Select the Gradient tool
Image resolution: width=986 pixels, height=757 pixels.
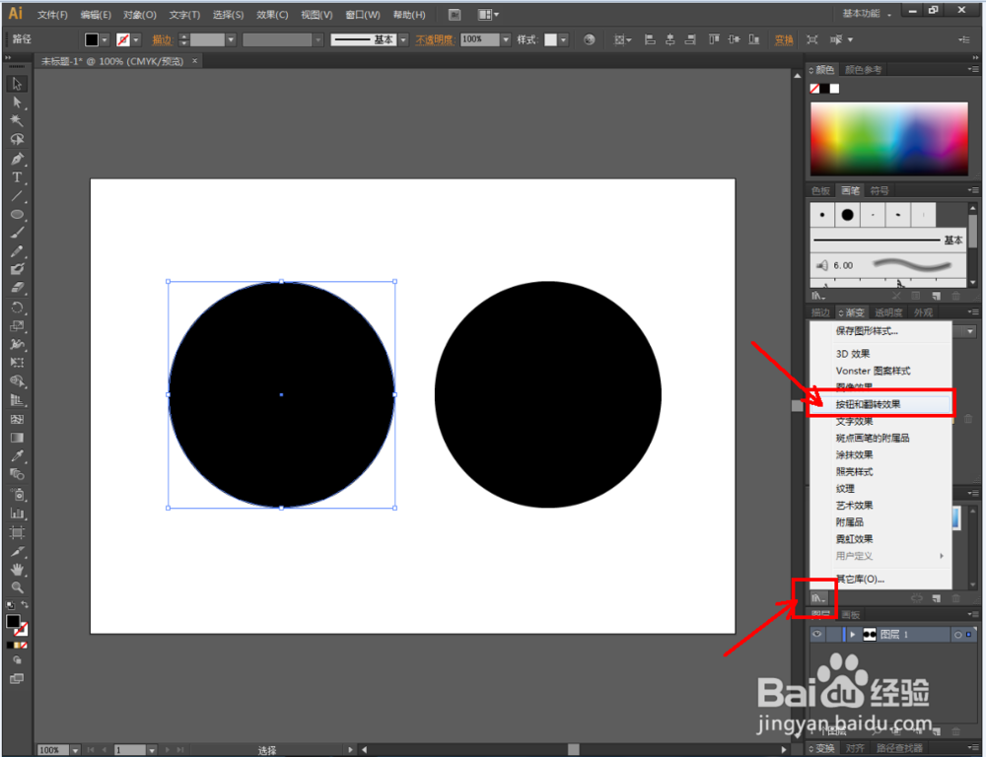[17, 438]
